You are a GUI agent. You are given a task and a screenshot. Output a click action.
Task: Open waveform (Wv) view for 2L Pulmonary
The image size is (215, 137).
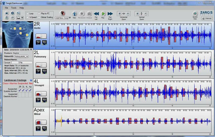(x=44, y=71)
